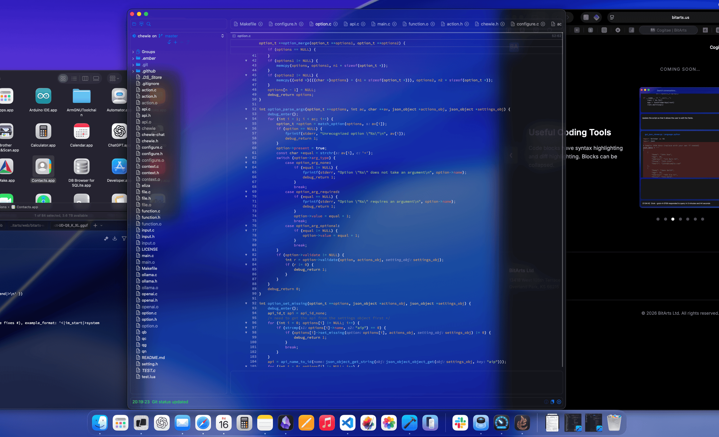Screen dimensions: 719x437
Task: Expand the .github folder in the sidebar
Action: point(133,71)
